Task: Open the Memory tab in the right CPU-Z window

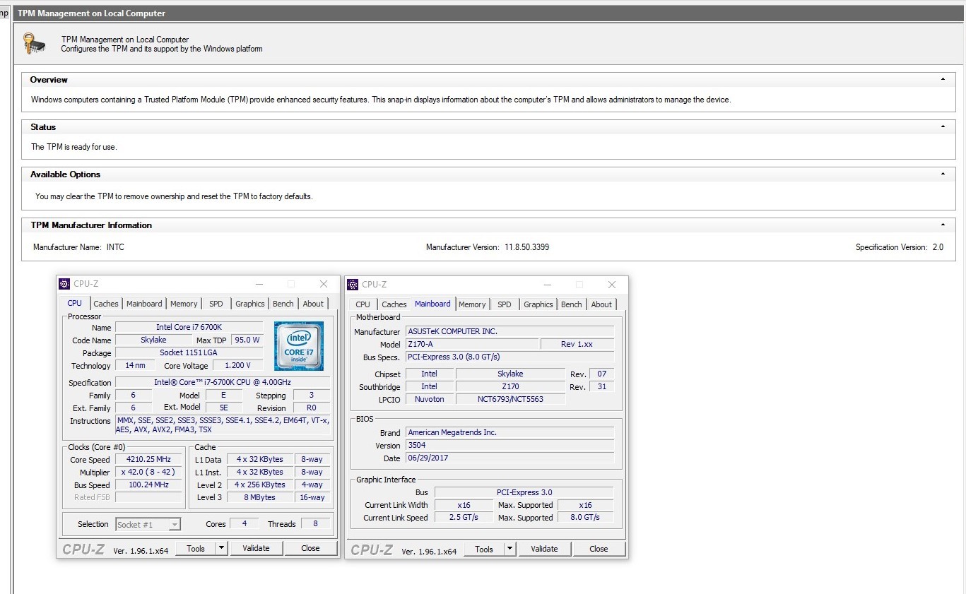Action: pyautogui.click(x=472, y=304)
